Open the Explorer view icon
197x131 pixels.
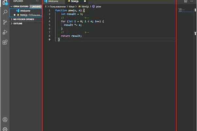pos(5,2)
